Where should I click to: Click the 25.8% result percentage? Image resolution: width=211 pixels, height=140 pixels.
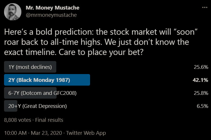(201, 93)
